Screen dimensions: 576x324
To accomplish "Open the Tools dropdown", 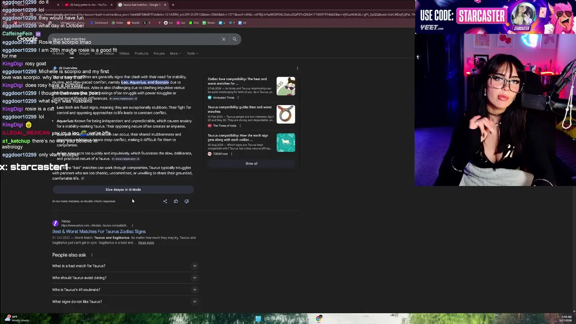I will point(192,54).
